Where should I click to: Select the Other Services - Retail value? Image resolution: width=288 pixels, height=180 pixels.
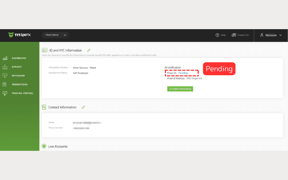pyautogui.click(x=84, y=68)
